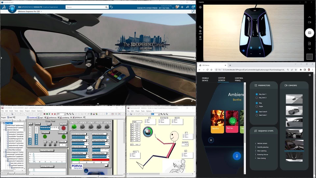Expand the 3D view with the fullscreen icon
Viewport: 316px width, 178px height.
pyautogui.click(x=193, y=12)
